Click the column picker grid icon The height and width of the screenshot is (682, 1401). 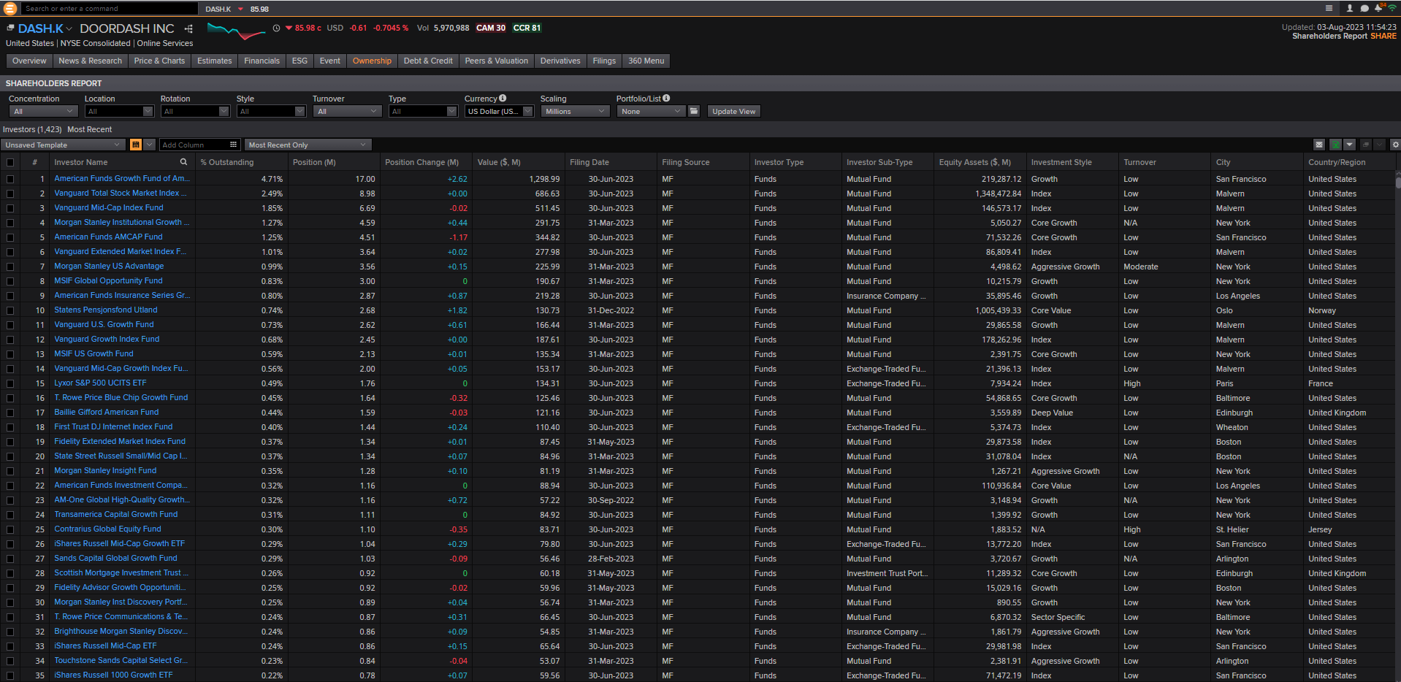[x=233, y=145]
